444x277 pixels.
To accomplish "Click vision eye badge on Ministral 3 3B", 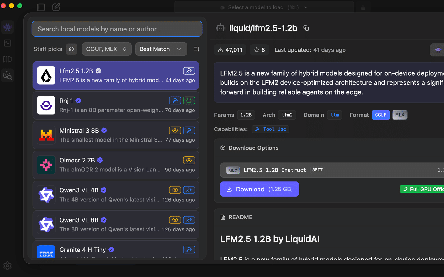I will coord(175,130).
